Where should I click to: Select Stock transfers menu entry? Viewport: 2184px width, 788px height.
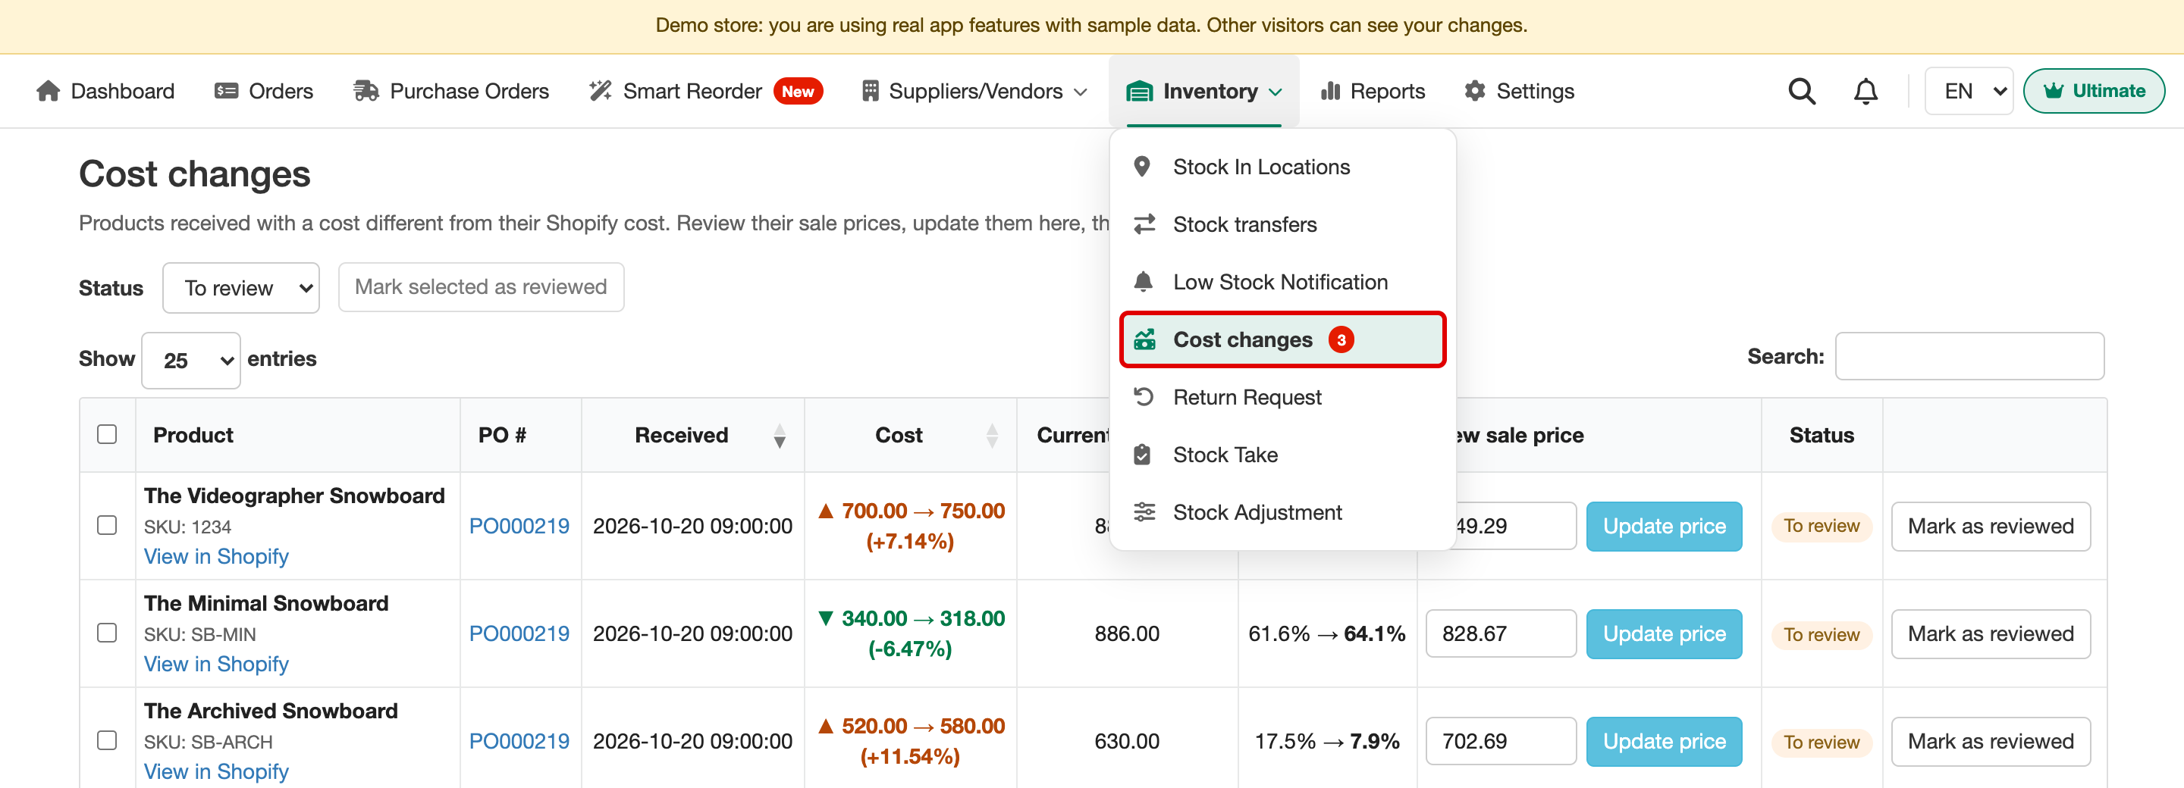pyautogui.click(x=1282, y=224)
